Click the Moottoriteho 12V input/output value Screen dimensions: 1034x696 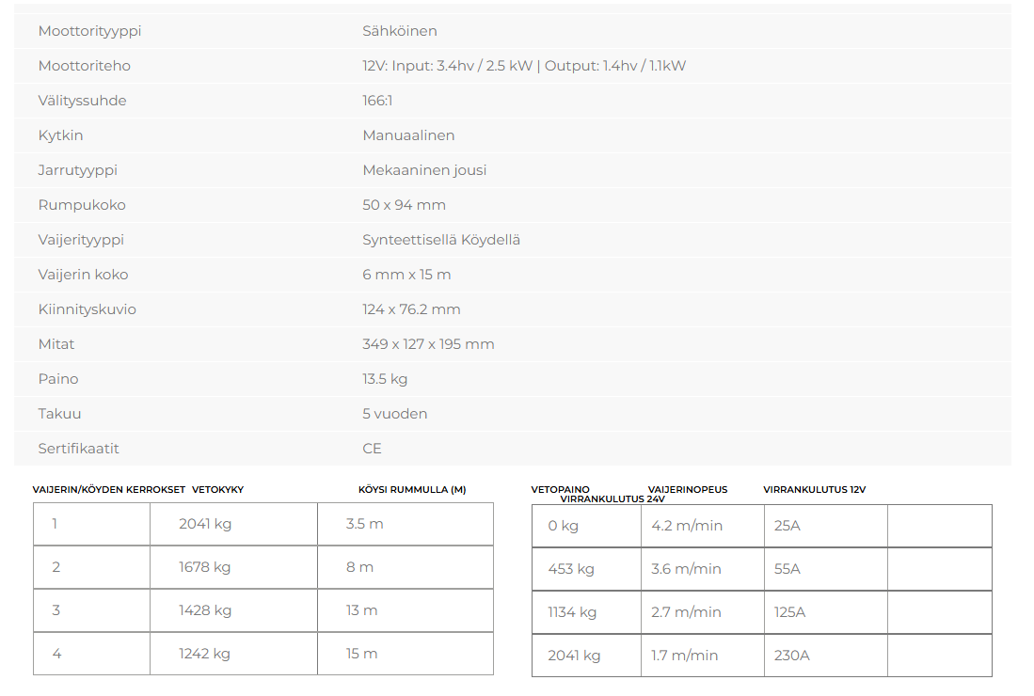524,66
